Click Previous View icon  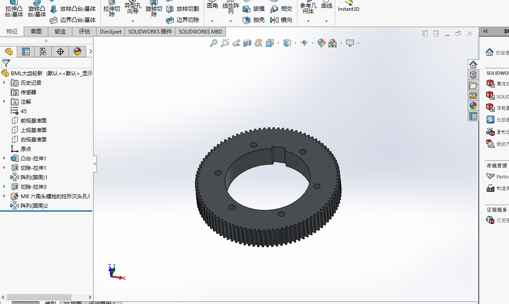point(236,43)
